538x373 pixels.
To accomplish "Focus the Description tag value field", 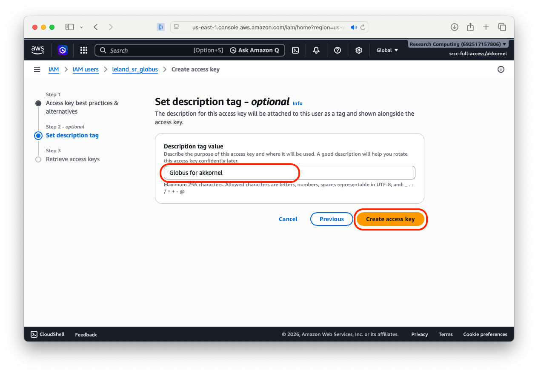I will (x=289, y=173).
